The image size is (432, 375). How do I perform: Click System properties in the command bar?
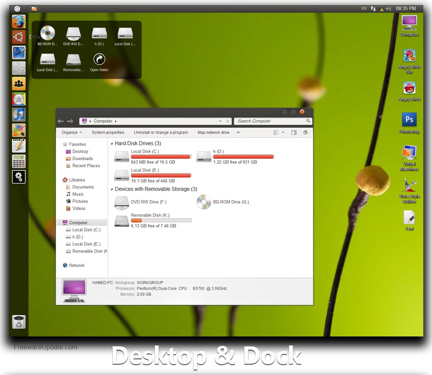[108, 132]
